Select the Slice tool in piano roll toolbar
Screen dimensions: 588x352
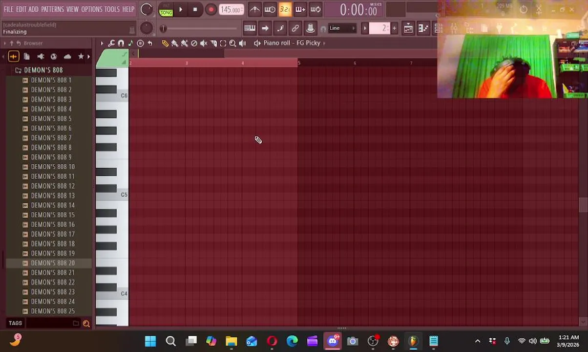point(213,43)
